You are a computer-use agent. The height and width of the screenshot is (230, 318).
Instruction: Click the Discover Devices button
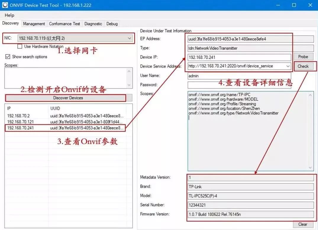(x=69, y=98)
